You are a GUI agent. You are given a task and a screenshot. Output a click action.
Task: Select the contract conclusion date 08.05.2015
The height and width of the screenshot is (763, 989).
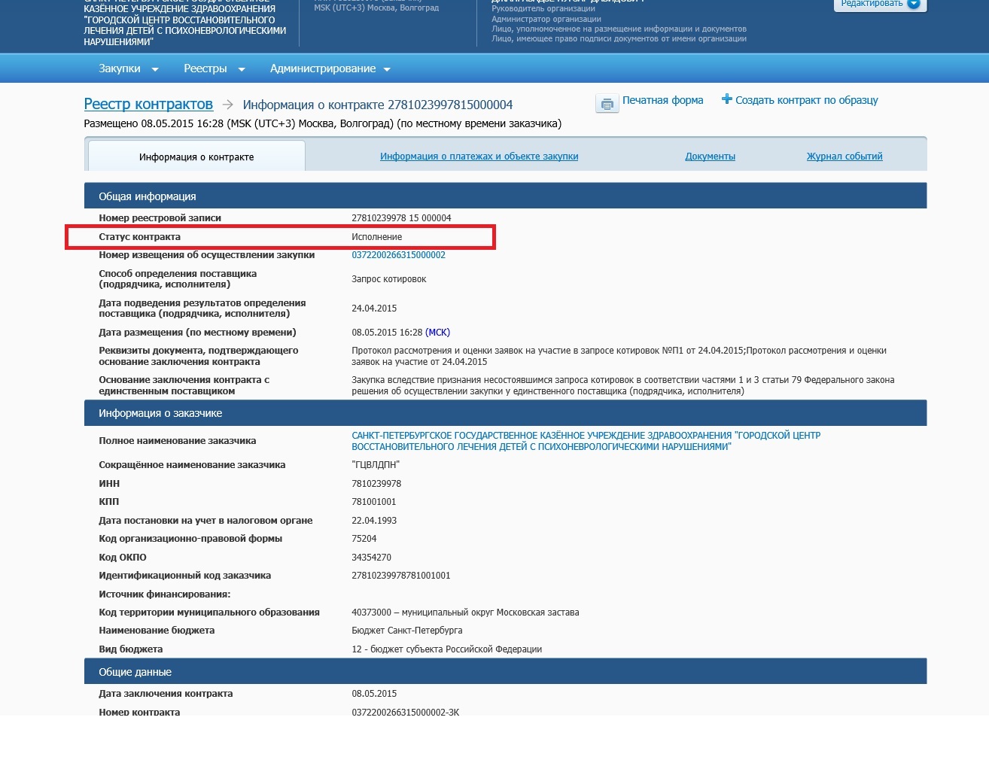pos(374,694)
